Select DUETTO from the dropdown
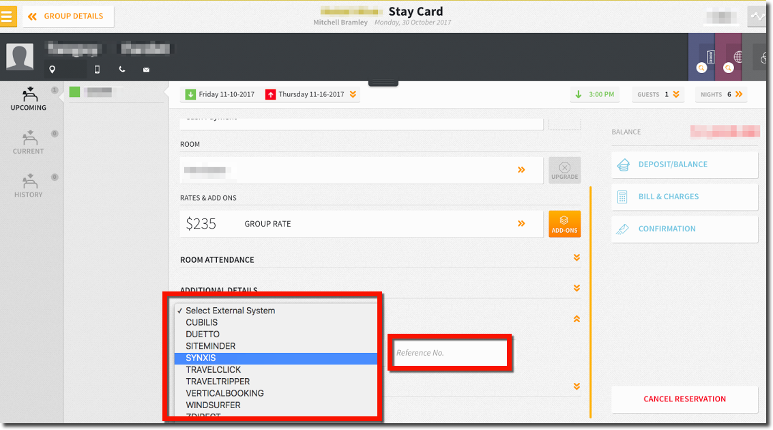This screenshot has height=430, width=773. coord(276,334)
